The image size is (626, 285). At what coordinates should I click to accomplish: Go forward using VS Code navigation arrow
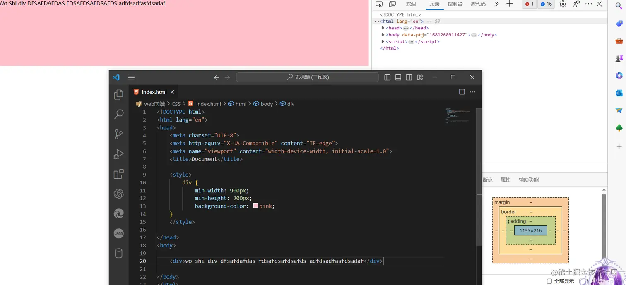coord(227,77)
